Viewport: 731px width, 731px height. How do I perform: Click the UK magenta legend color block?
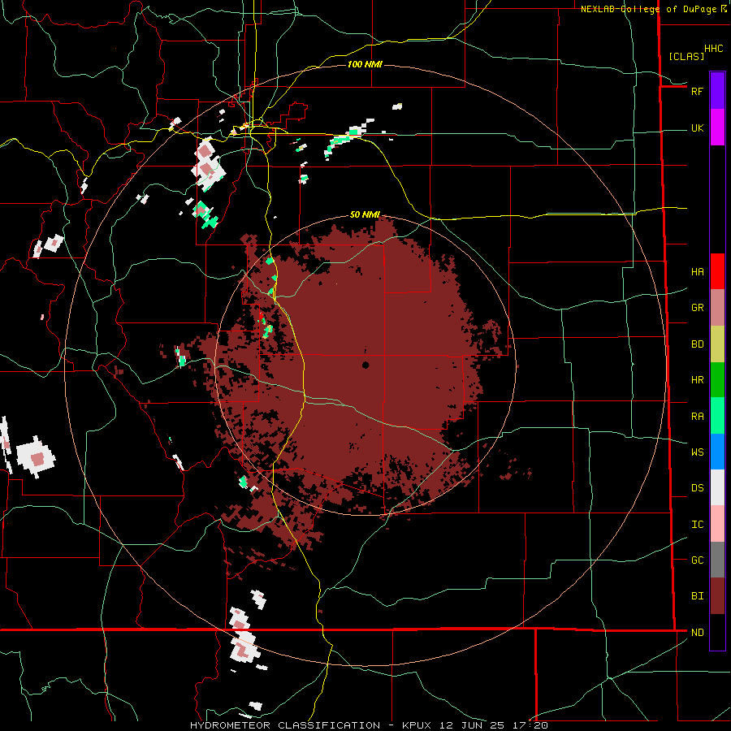coord(717,128)
